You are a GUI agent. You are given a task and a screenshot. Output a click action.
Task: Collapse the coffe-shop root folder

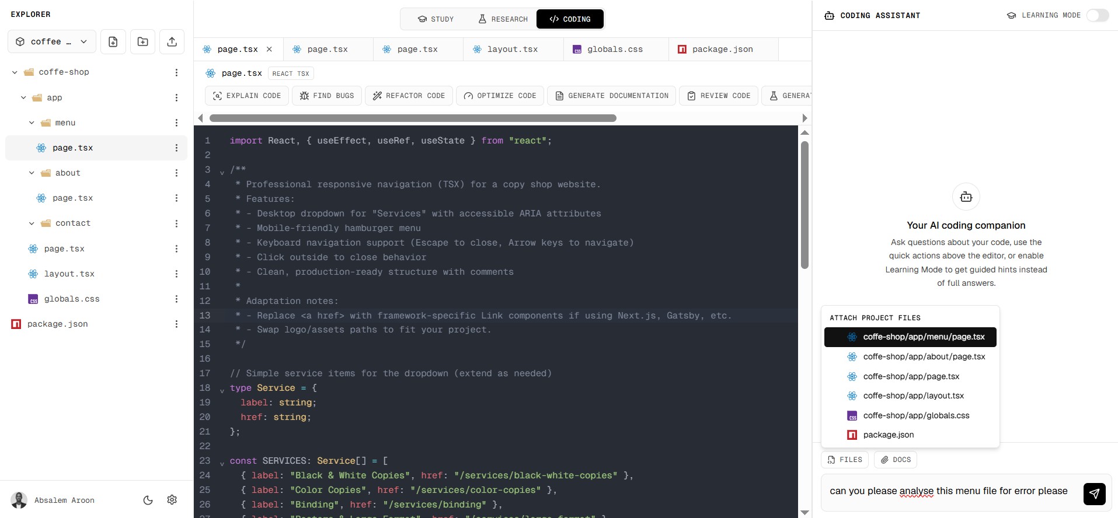click(x=15, y=72)
